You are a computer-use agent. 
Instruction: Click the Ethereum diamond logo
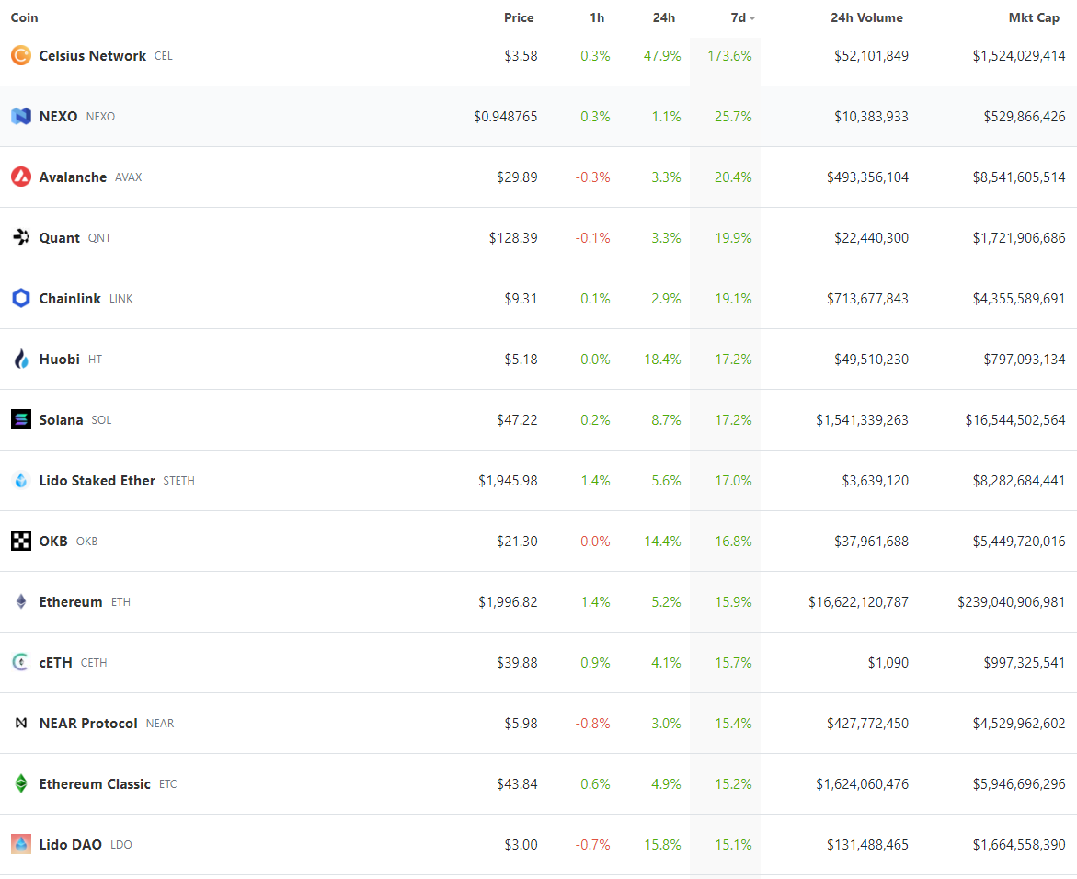point(21,601)
